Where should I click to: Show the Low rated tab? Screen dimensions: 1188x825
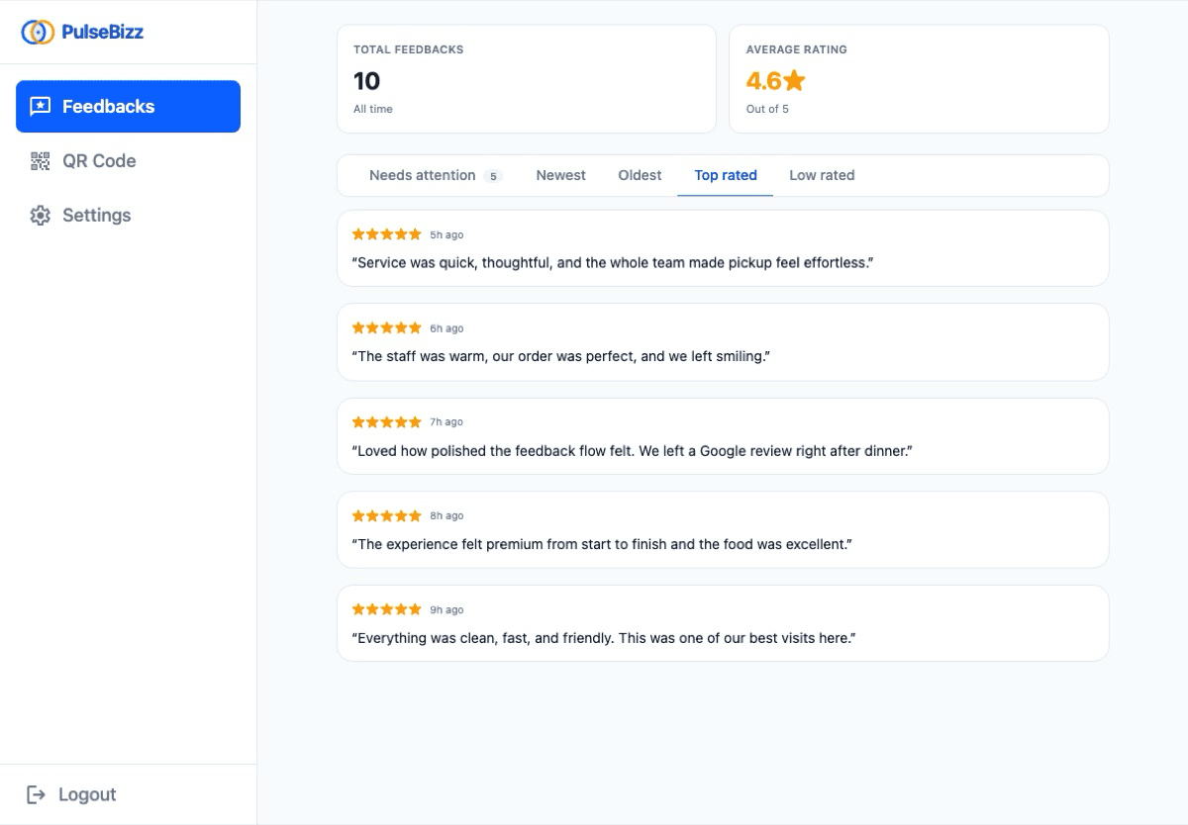click(x=822, y=175)
